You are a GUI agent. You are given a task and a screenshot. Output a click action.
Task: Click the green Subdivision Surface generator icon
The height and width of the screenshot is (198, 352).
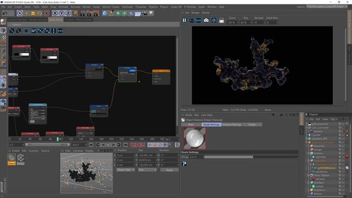click(118, 13)
